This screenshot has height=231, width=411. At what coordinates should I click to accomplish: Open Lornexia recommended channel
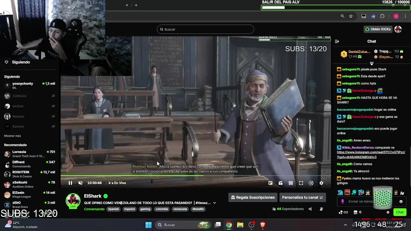click(30, 154)
